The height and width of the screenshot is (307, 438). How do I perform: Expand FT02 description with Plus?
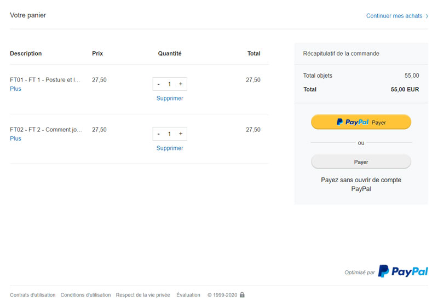coord(16,138)
